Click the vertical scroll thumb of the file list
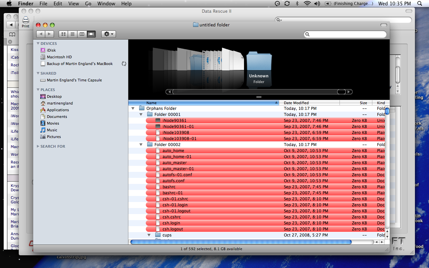Screen dimensions: 429x268 point(387,111)
